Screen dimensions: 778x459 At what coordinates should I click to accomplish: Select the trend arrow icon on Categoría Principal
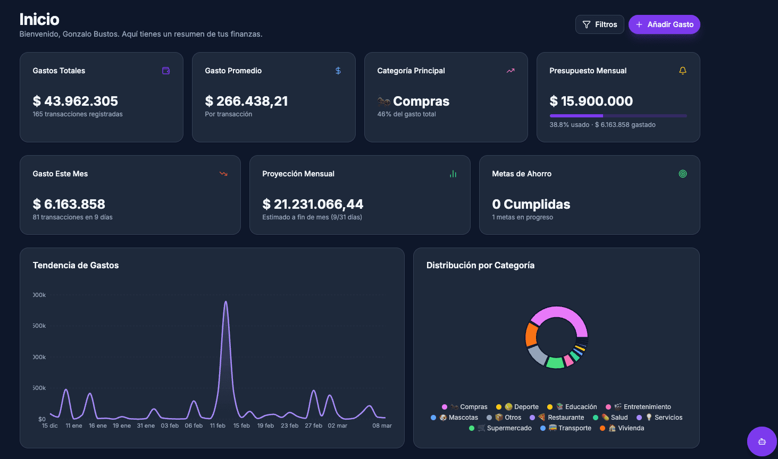[x=510, y=70]
